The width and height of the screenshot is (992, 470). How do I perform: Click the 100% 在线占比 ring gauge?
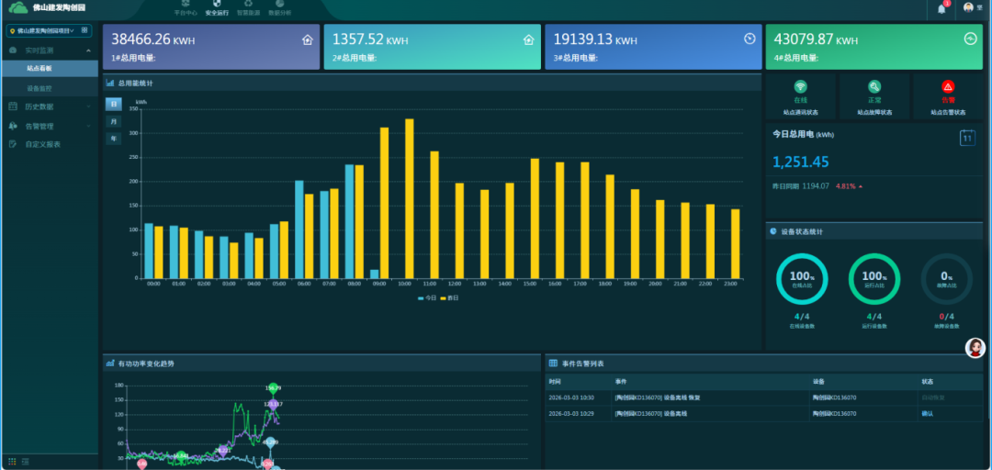coord(801,278)
